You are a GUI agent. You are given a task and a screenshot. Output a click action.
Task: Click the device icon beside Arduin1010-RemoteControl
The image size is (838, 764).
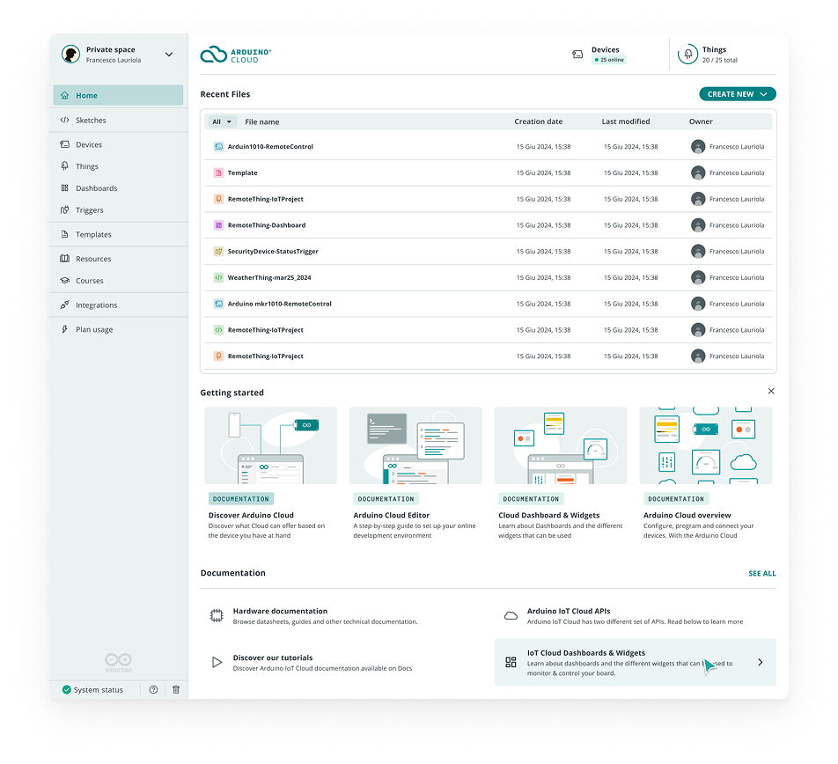tap(218, 146)
